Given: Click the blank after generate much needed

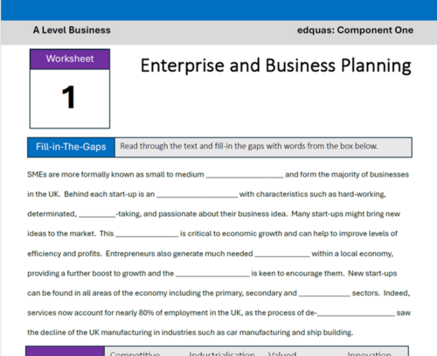Looking at the screenshot, I should pos(282,254).
